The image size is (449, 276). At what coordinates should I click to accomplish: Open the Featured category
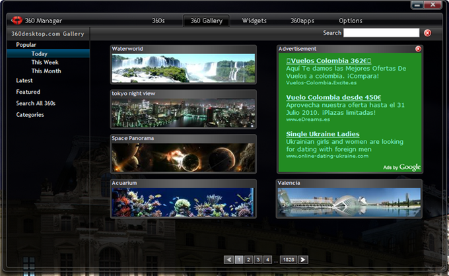[x=28, y=92]
